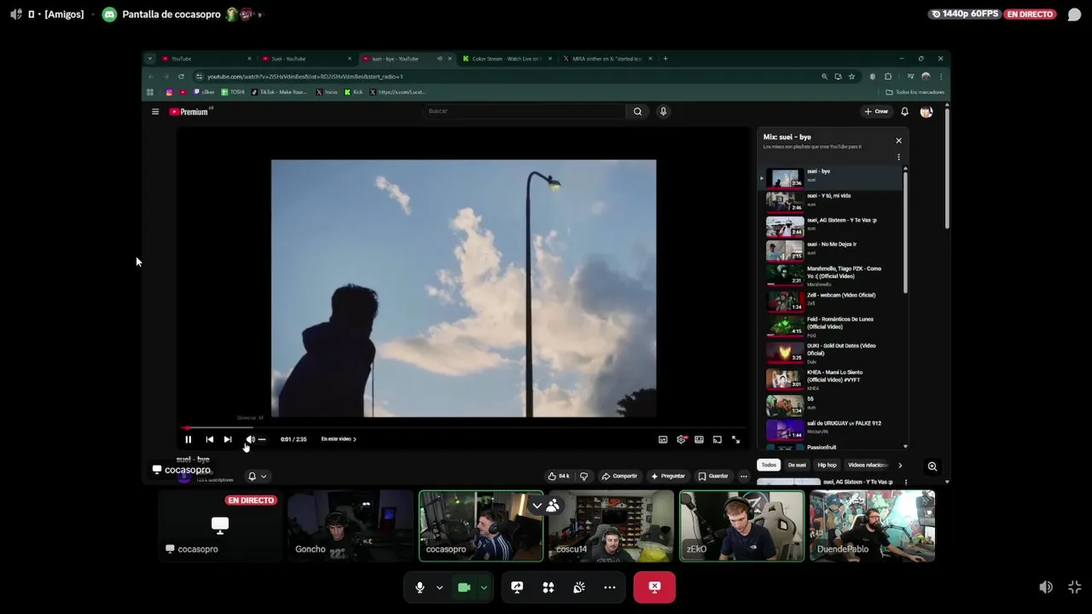Viewport: 1092px width, 614px height.
Task: Play 'salí de URUGUAY' video in mix
Action: click(832, 429)
